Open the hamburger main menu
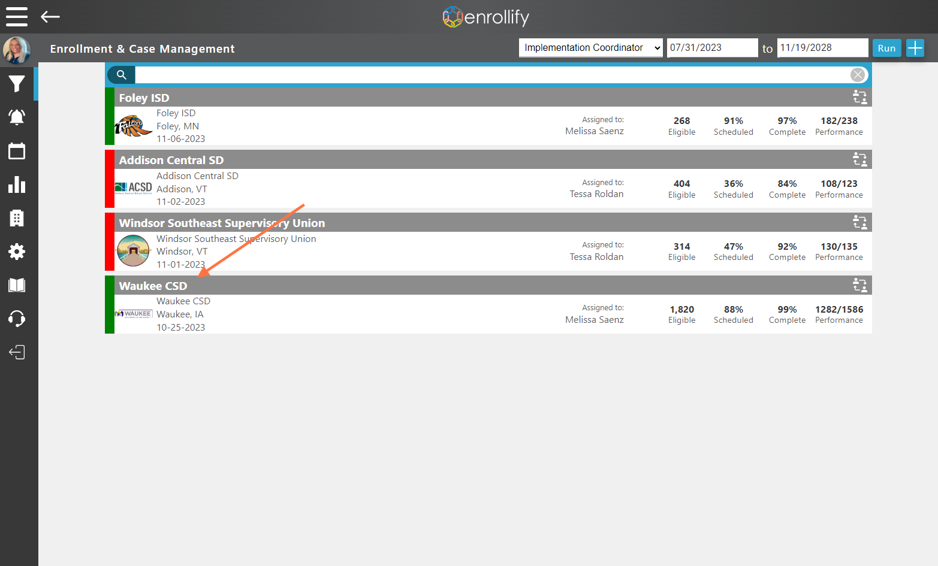 17,17
